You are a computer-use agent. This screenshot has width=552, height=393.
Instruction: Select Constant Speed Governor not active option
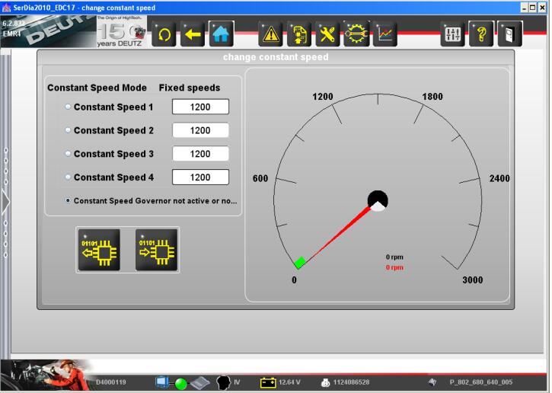[68, 201]
